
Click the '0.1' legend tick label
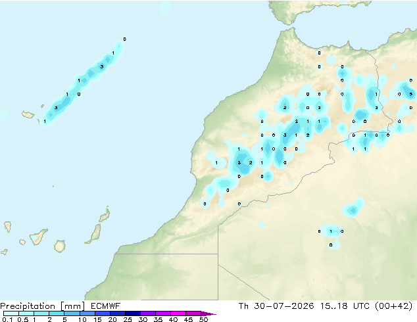point(8,319)
